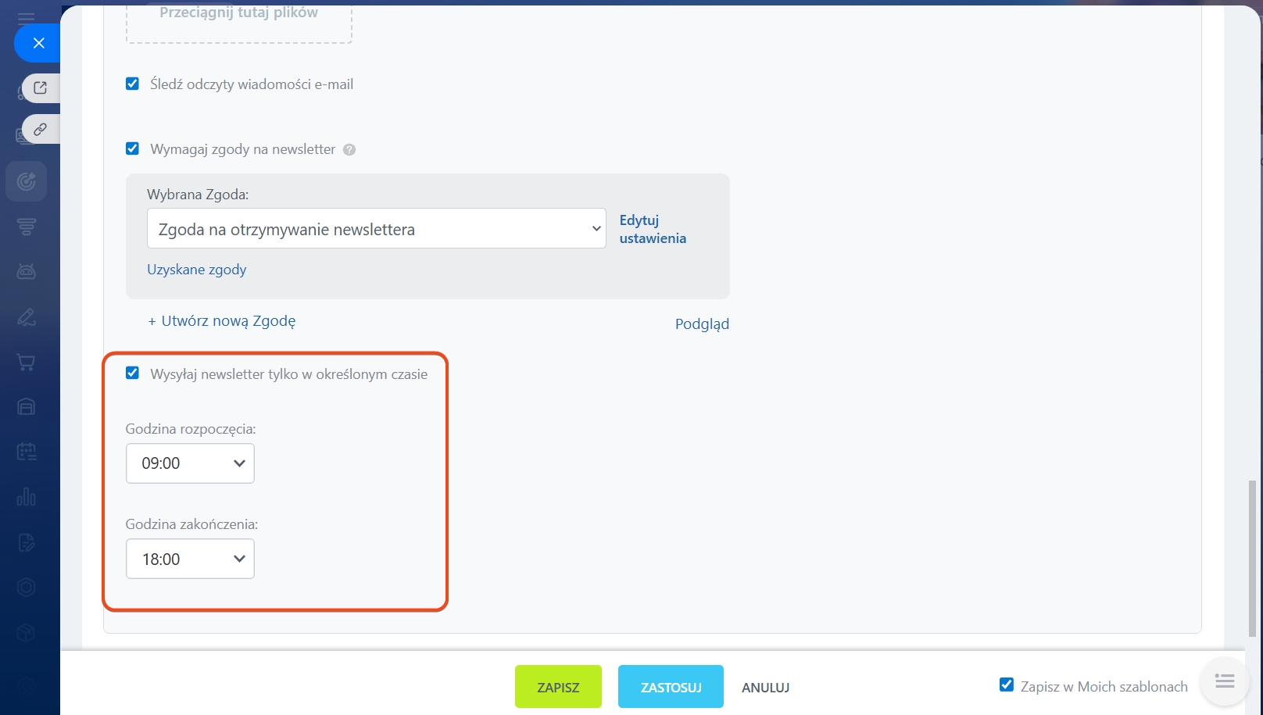This screenshot has height=715, width=1263.
Task: Close the slider panel with the X button
Action: (x=38, y=43)
